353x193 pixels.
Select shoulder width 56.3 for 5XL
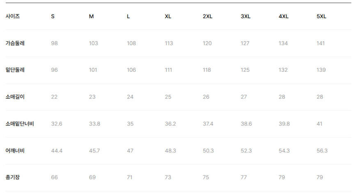[x=322, y=151]
